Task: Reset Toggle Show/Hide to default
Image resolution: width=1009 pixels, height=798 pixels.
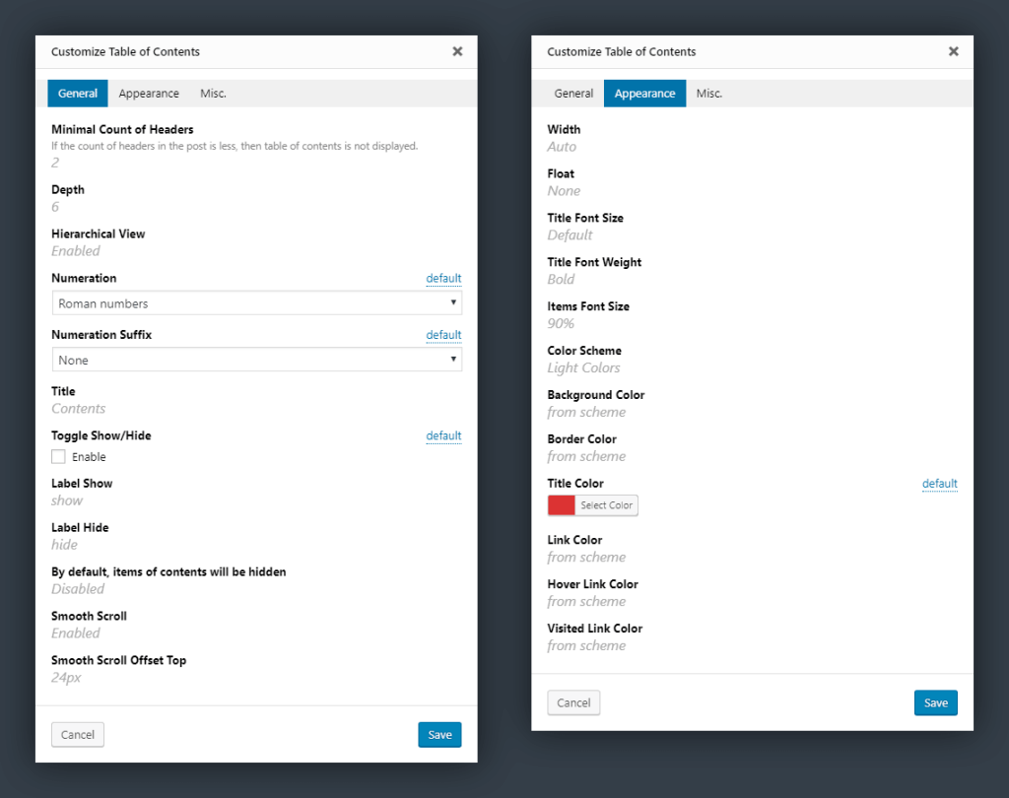Action: 443,435
